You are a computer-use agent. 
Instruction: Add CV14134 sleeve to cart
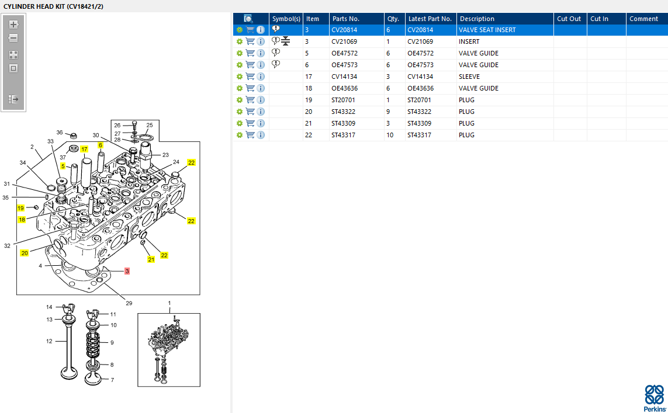250,77
